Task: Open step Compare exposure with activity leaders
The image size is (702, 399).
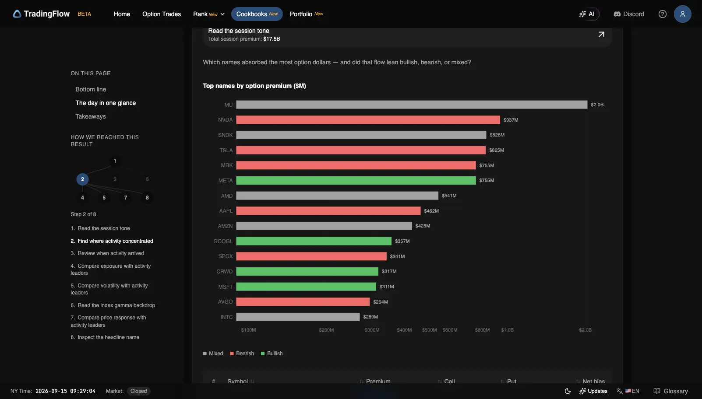Action: [111, 269]
